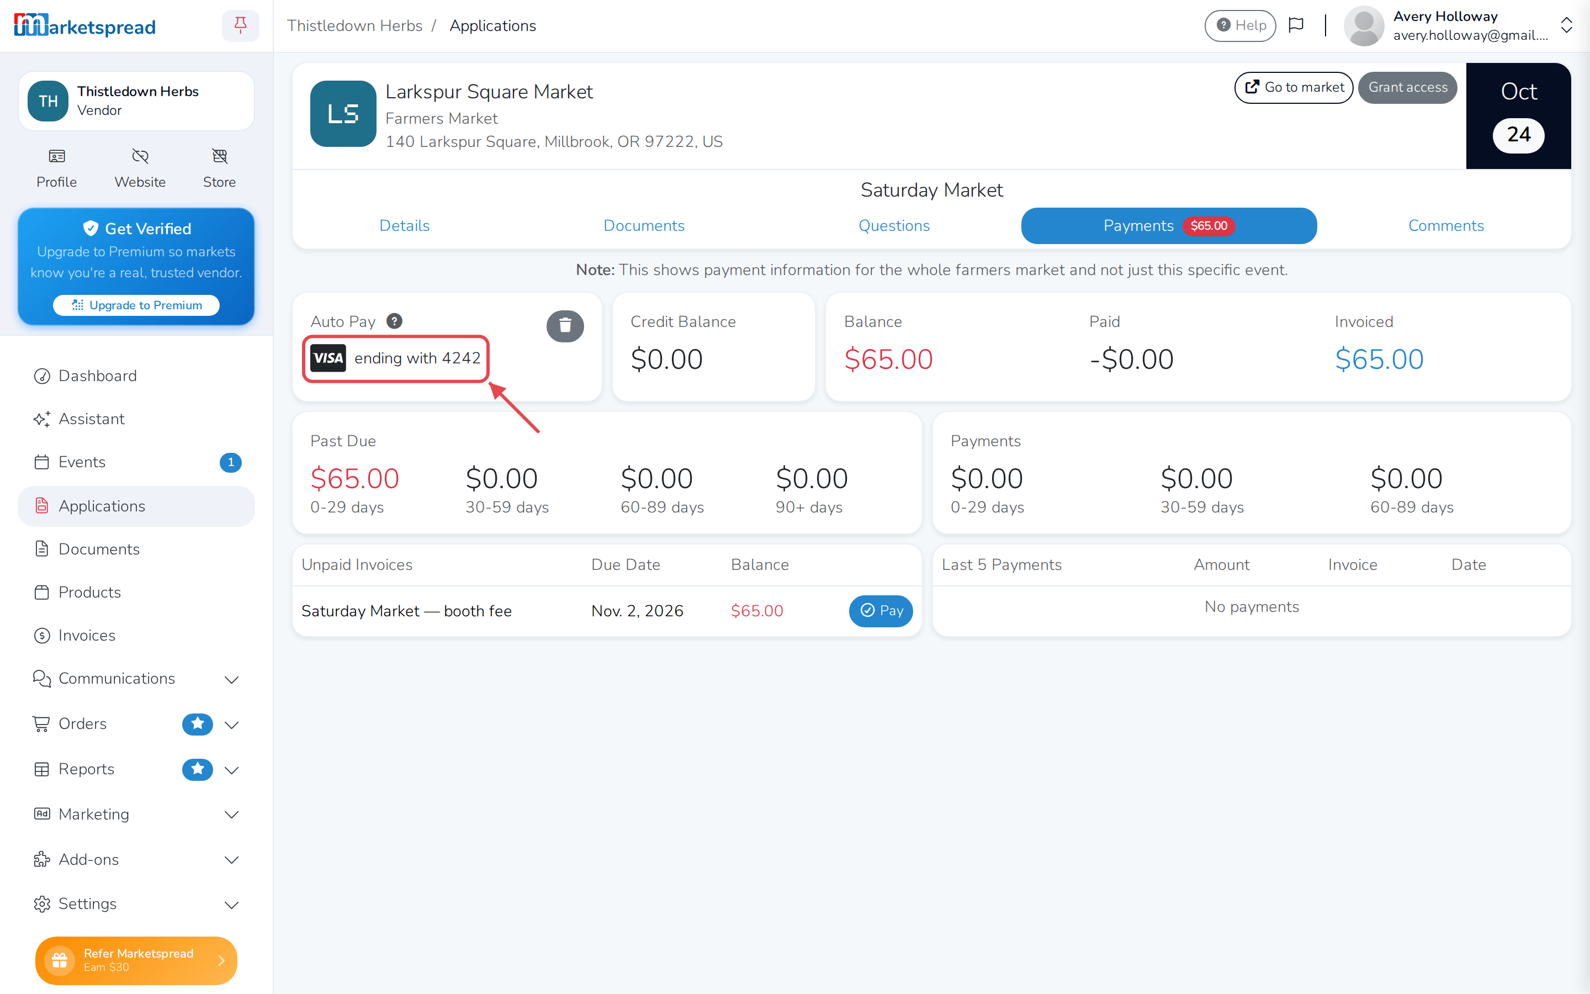
Task: Open the Website icon shortcut
Action: [x=140, y=168]
